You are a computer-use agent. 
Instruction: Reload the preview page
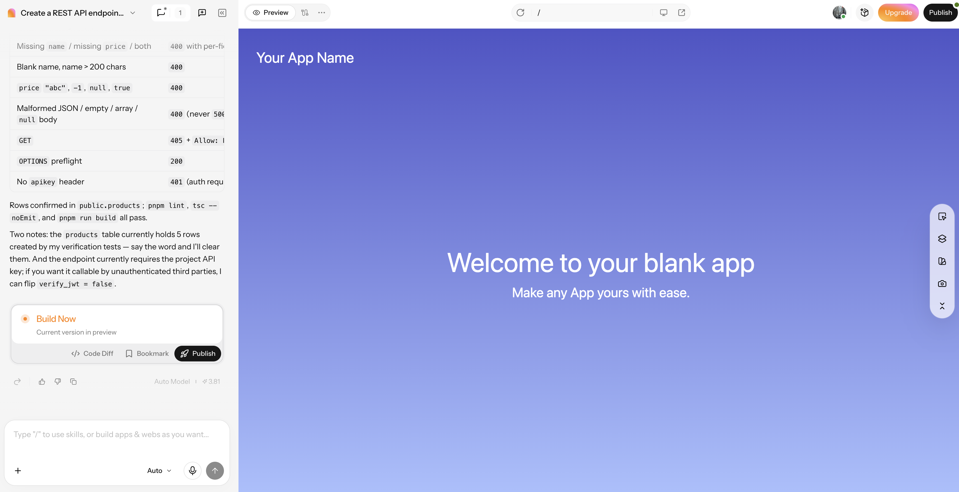(520, 13)
